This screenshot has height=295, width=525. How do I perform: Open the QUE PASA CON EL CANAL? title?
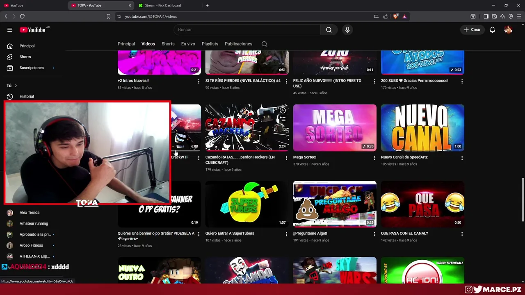[x=404, y=234]
